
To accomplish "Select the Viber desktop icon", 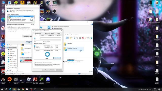I will pos(42,19).
